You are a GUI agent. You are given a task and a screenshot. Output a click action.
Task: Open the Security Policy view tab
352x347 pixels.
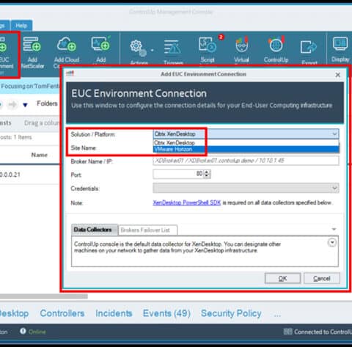pos(231,313)
